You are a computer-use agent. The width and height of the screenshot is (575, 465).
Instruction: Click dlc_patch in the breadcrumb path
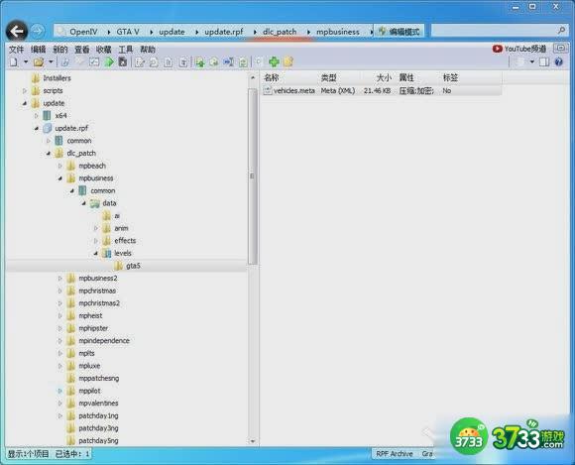280,32
